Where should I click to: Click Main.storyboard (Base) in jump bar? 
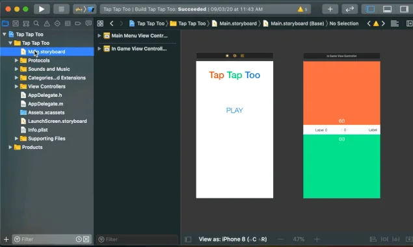(x=293, y=23)
